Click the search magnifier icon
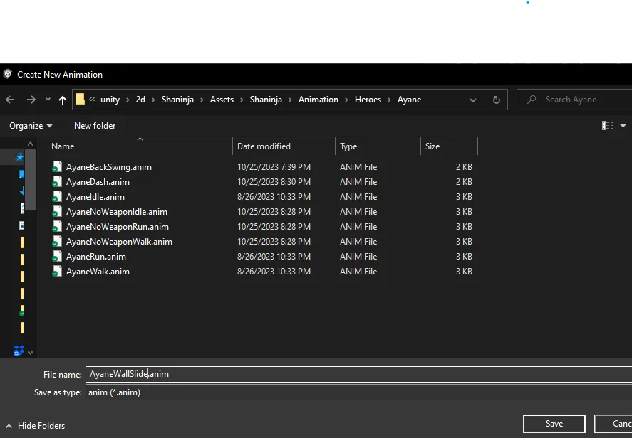Viewport: 632px width, 438px height. [532, 100]
